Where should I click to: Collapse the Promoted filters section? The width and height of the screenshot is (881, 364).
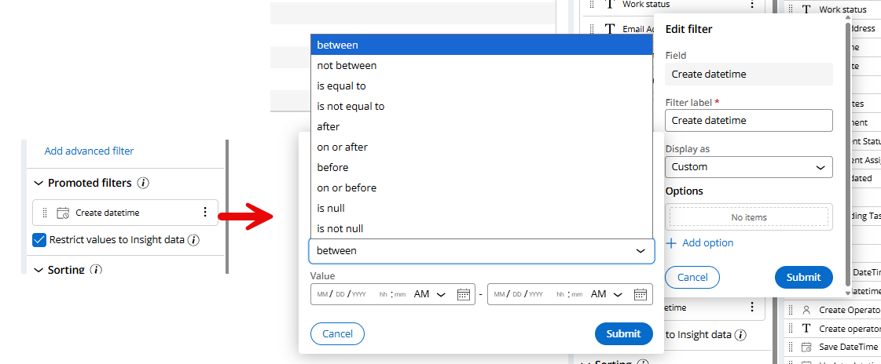click(39, 183)
